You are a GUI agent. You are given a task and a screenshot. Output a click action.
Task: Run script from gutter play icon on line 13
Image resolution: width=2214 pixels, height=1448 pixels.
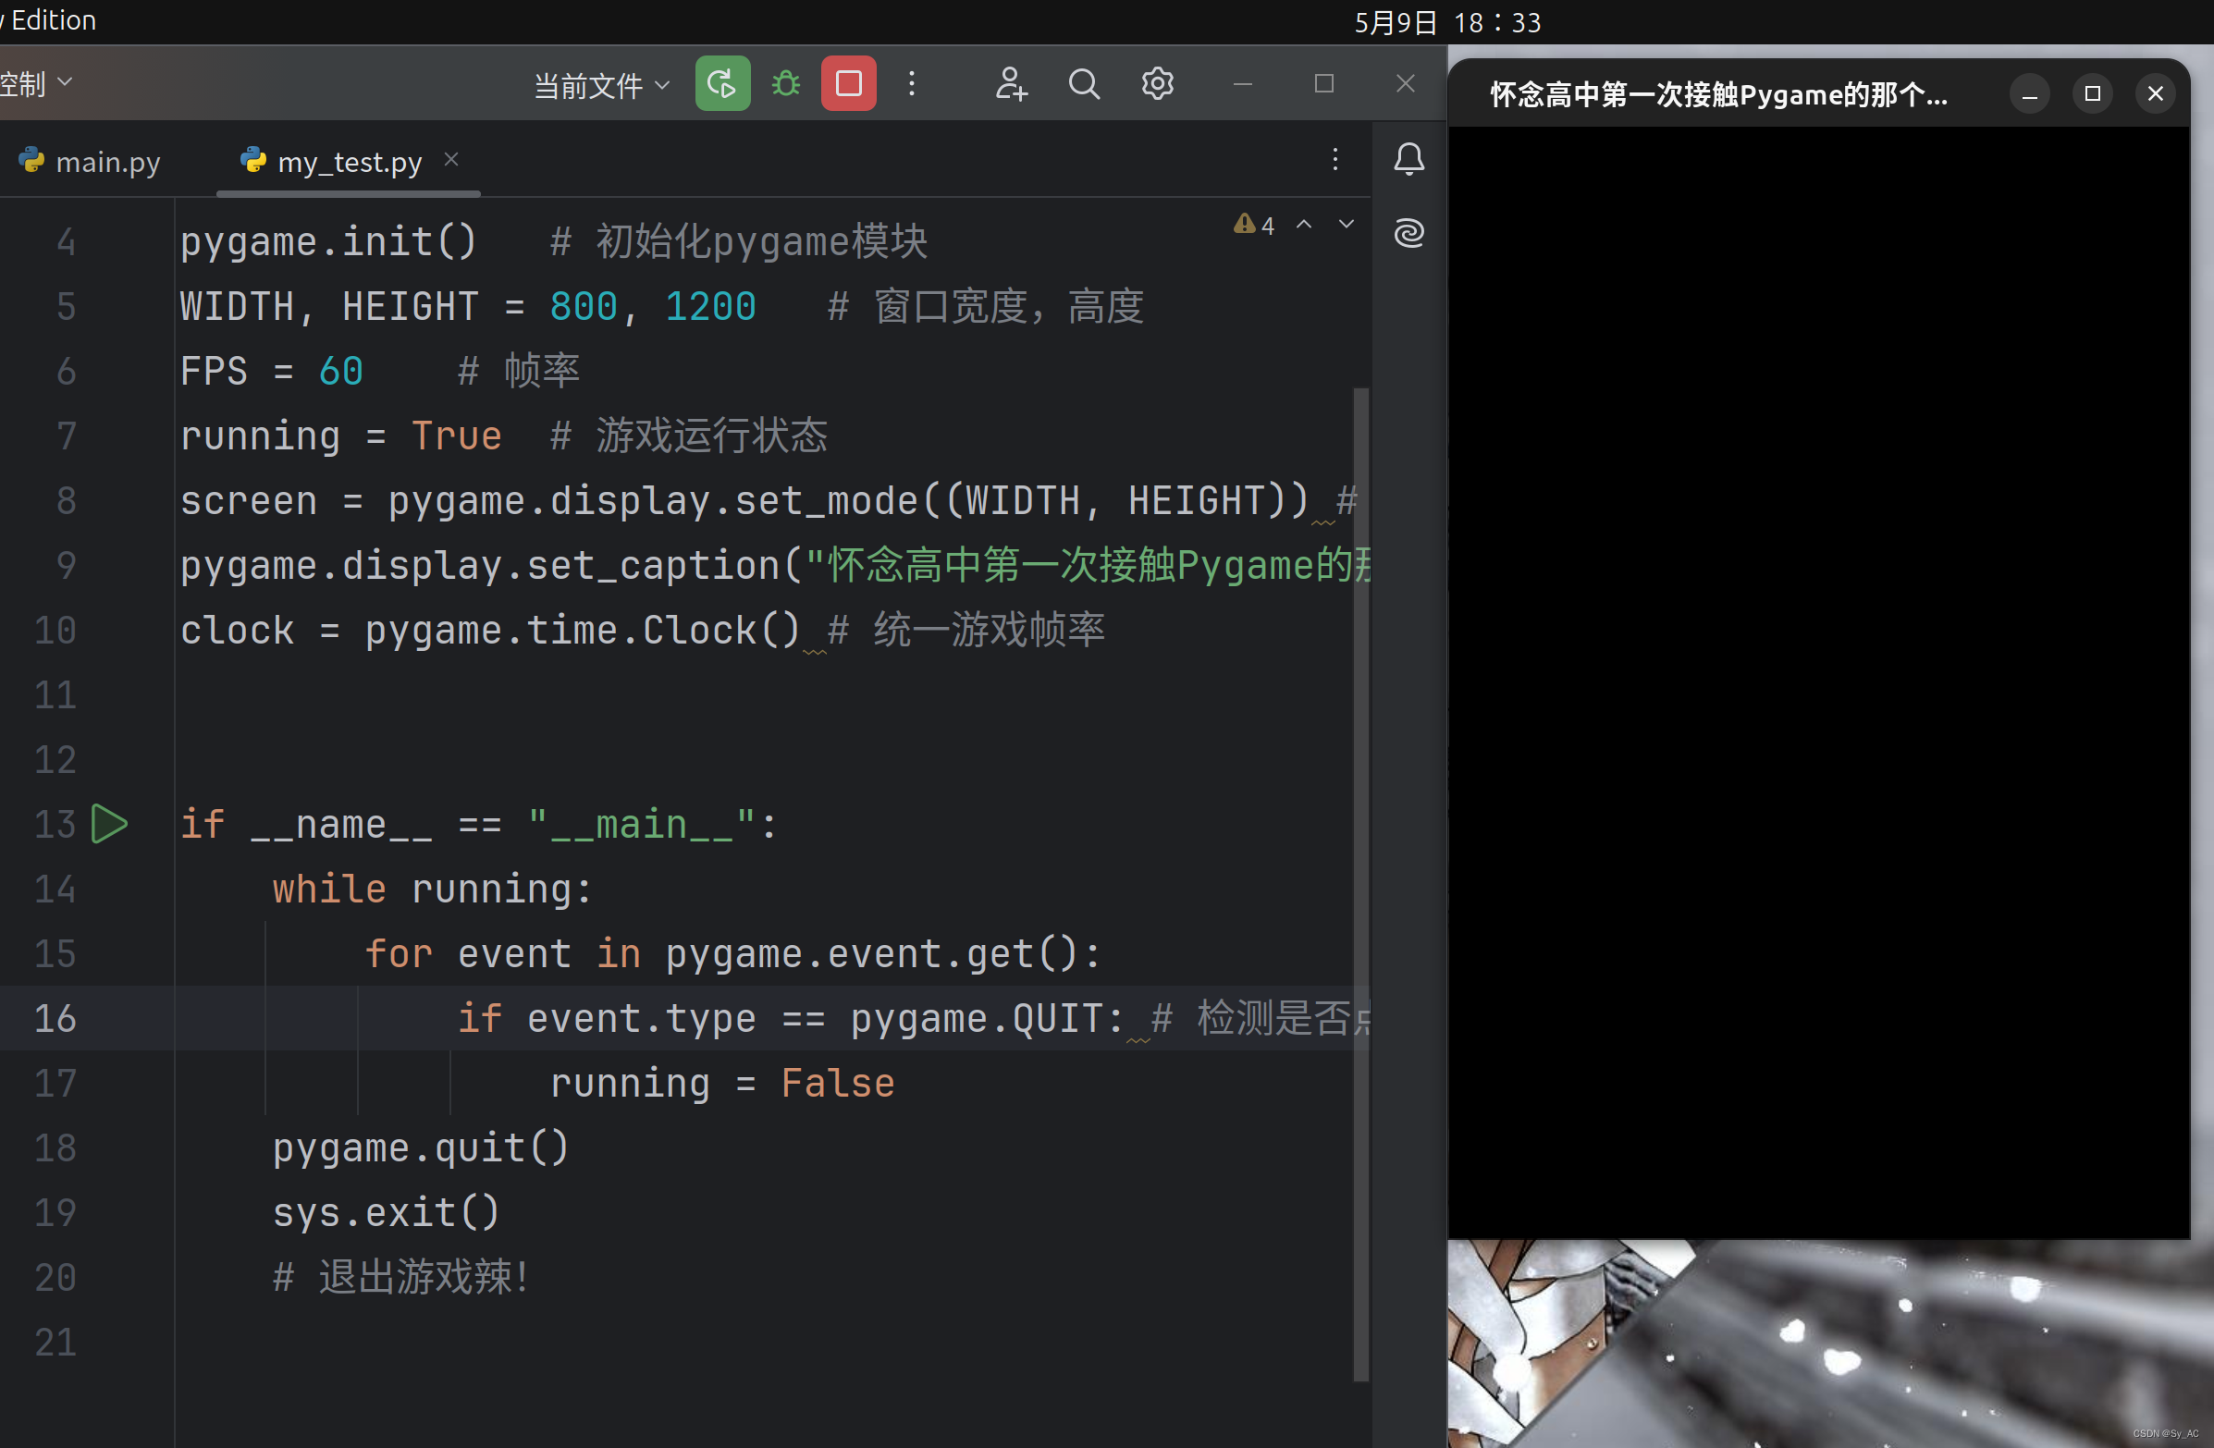pyautogui.click(x=111, y=823)
